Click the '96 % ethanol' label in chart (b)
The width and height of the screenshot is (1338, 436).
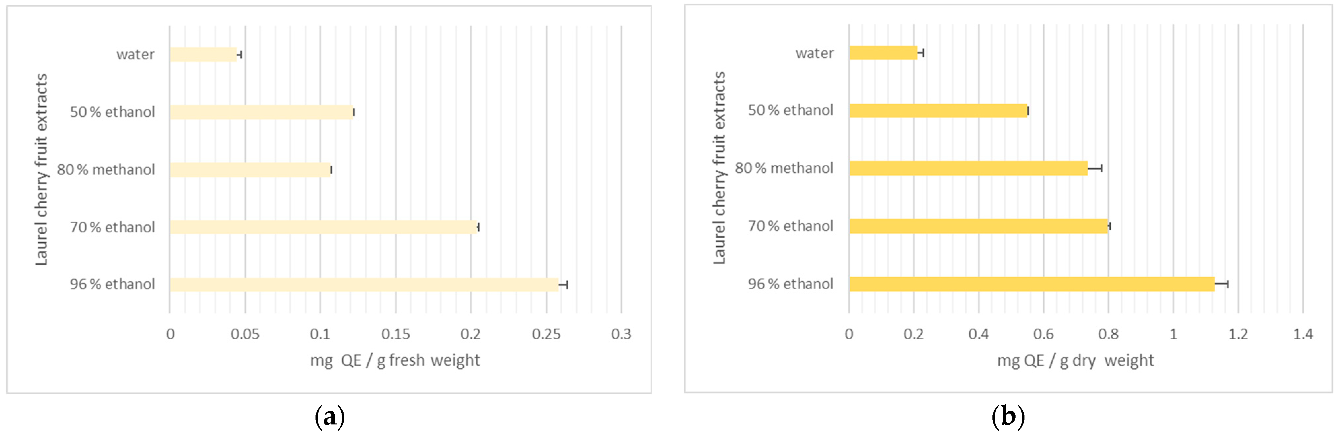click(790, 284)
